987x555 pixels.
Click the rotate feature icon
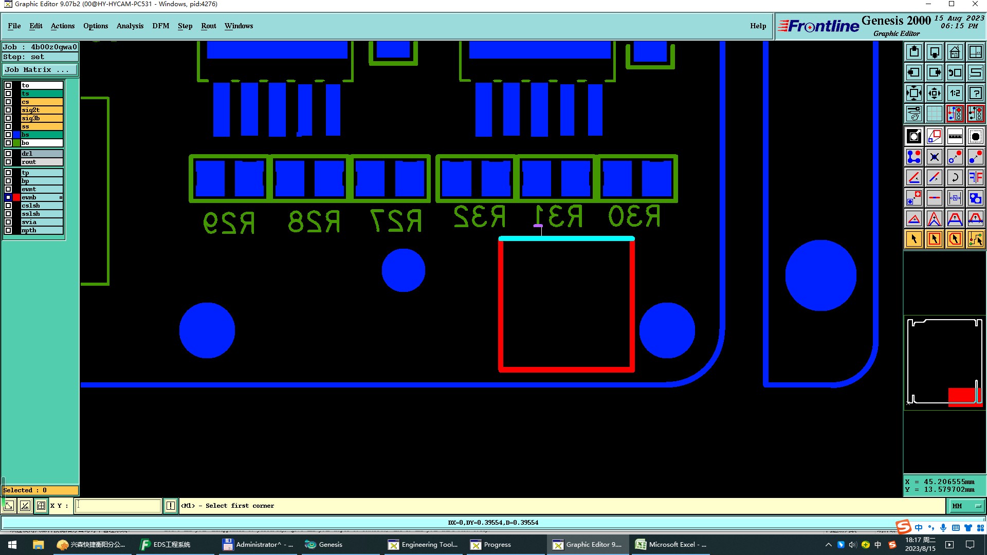(x=955, y=177)
